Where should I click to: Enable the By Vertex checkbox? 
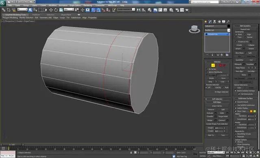(x=207, y=69)
